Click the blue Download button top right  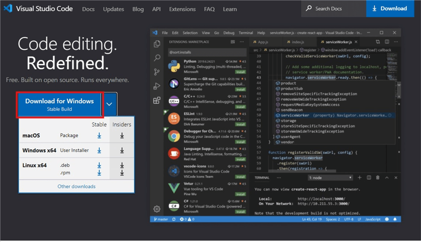[x=390, y=8]
